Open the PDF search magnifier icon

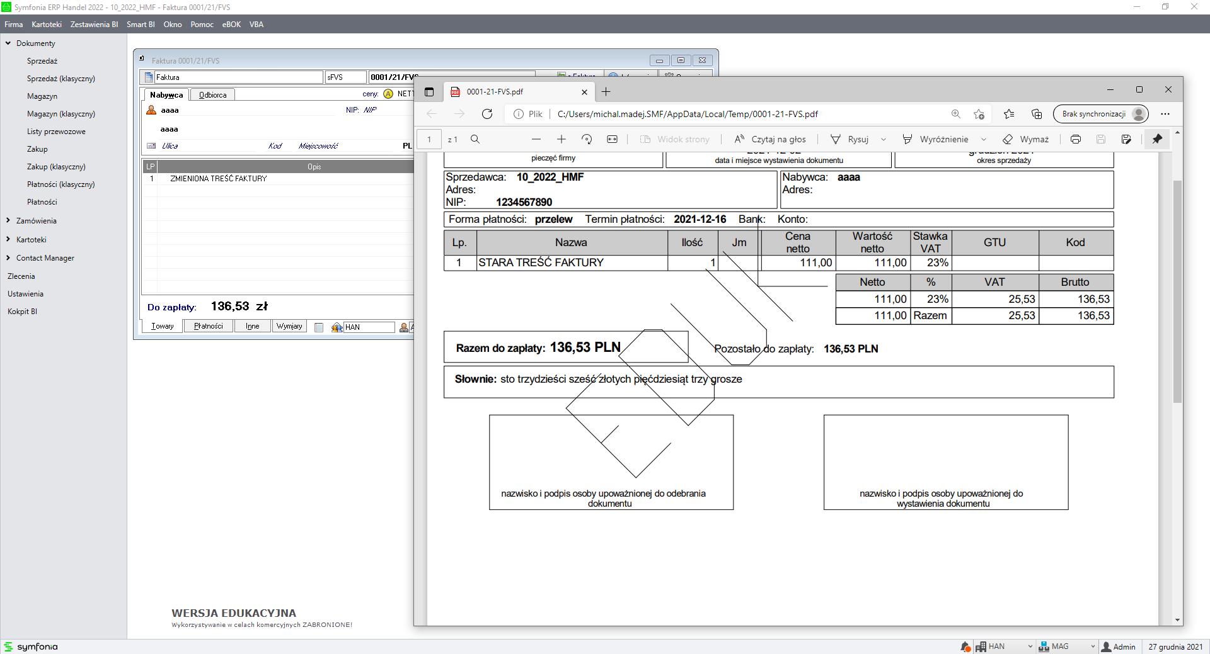coord(475,139)
